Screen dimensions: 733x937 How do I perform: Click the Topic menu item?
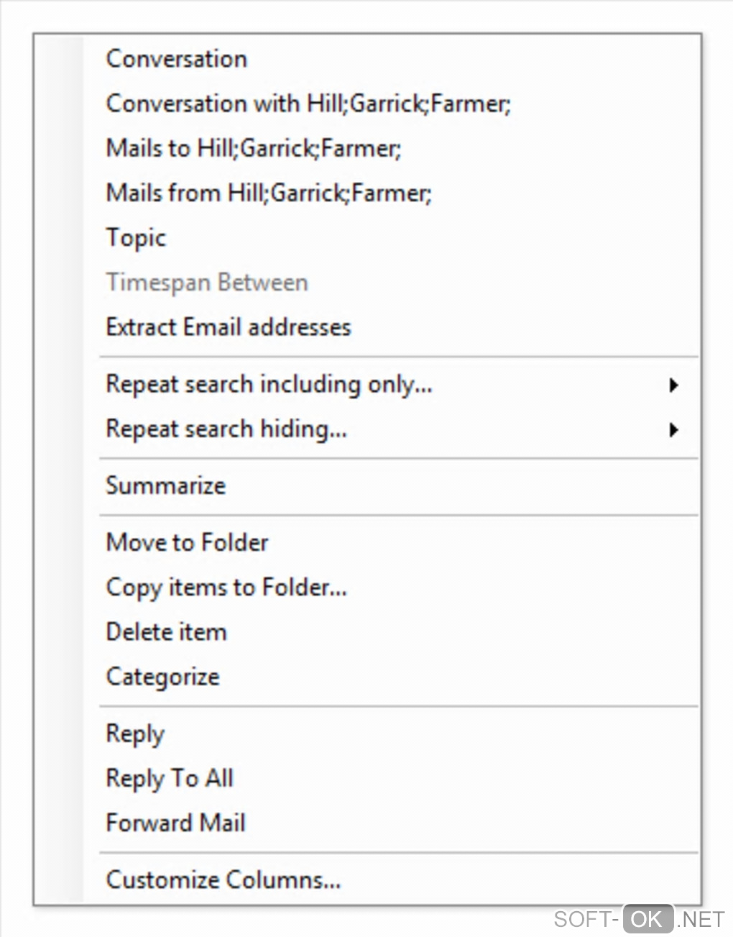[x=136, y=237]
